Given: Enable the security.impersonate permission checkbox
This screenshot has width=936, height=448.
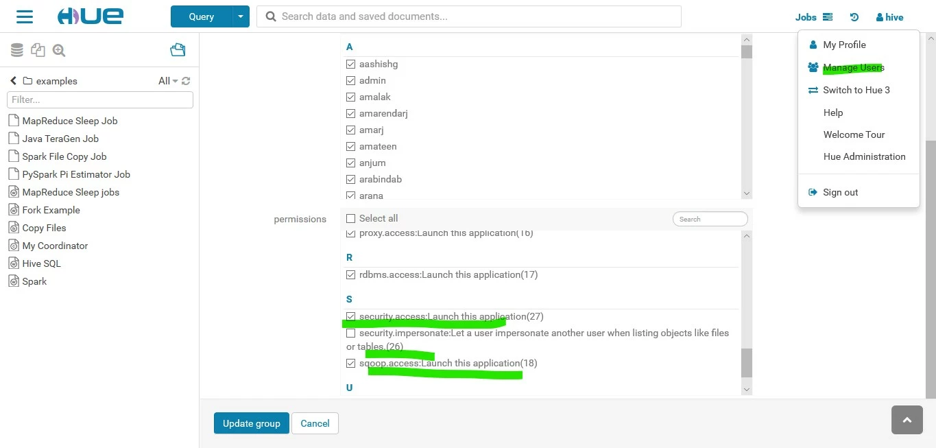Looking at the screenshot, I should coord(351,333).
